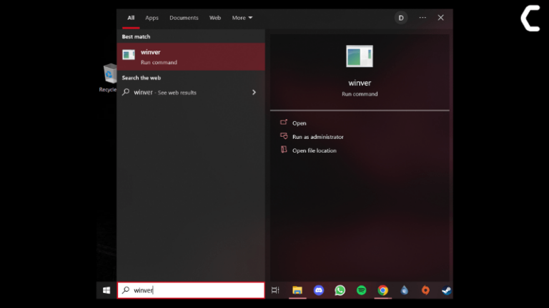Close the search panel
Screen dimensions: 549x308
click(x=440, y=18)
